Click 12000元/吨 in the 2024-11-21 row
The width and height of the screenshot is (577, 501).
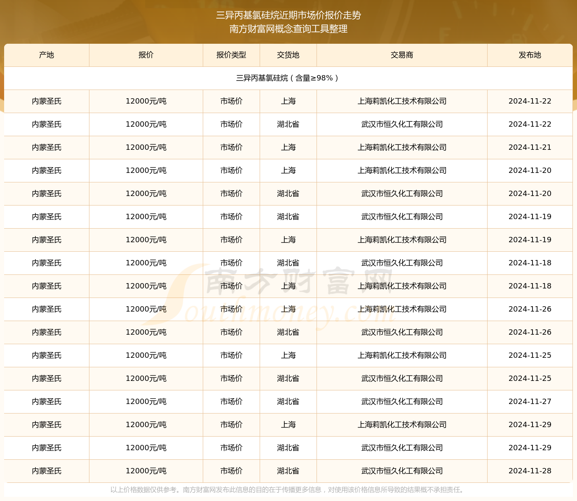pos(146,147)
